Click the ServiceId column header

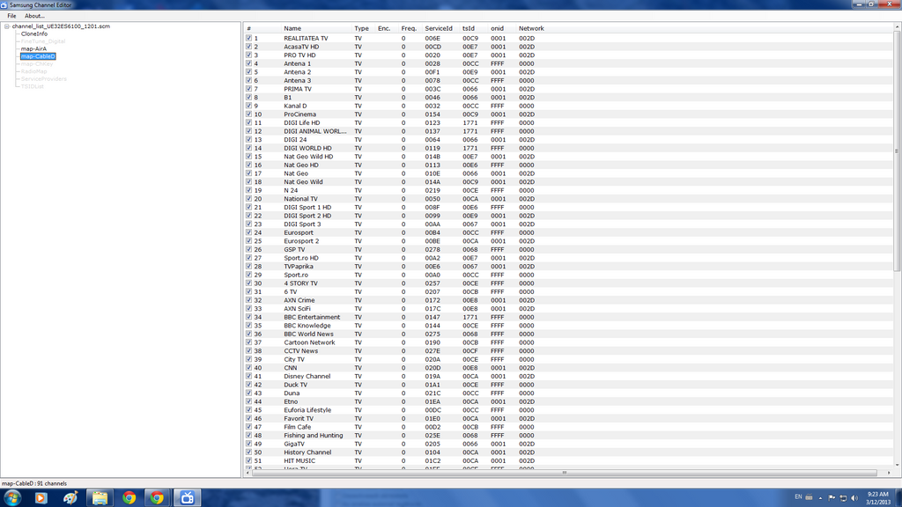coord(438,28)
